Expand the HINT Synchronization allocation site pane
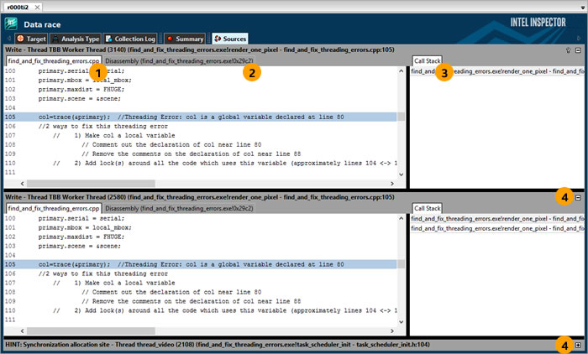 point(578,345)
